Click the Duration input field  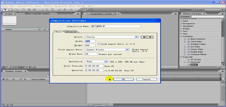[94, 70]
